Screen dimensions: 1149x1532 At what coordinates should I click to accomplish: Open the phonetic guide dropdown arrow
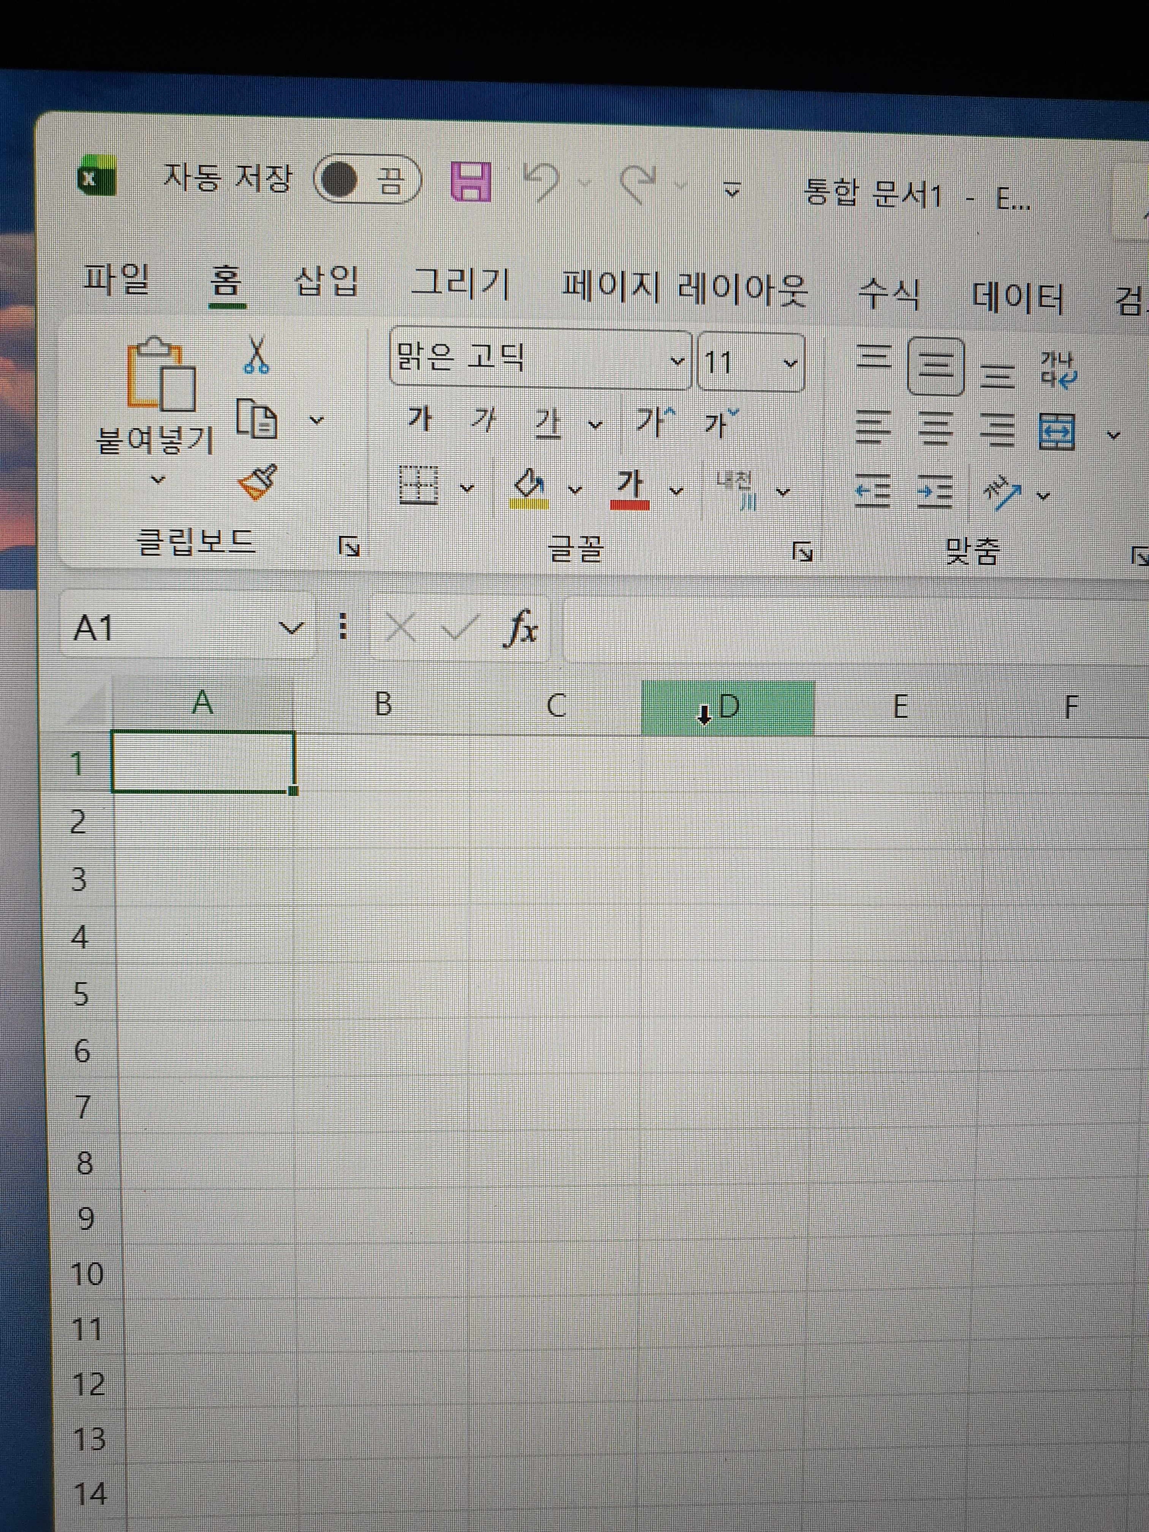click(783, 492)
